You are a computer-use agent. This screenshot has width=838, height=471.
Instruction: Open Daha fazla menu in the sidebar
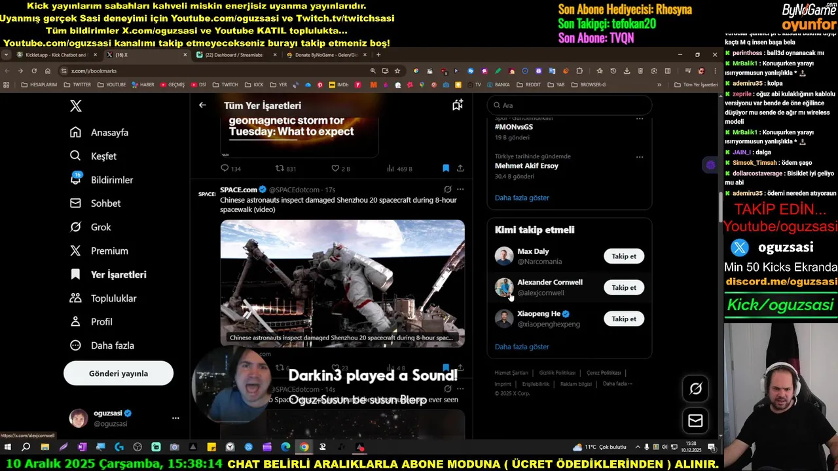point(102,345)
